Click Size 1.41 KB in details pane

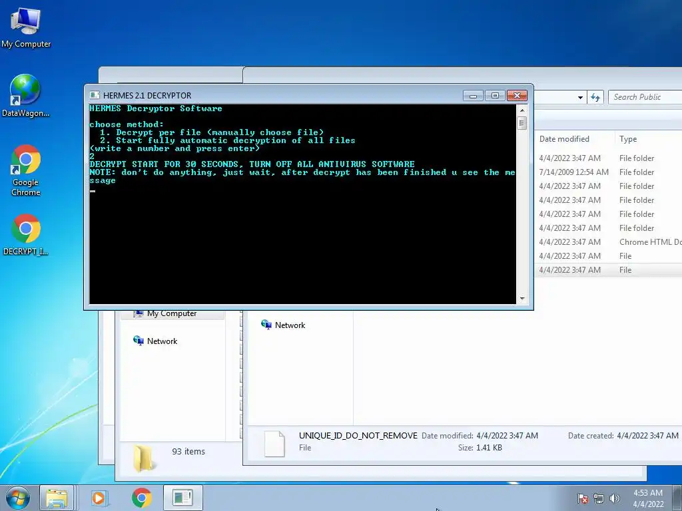pos(480,448)
